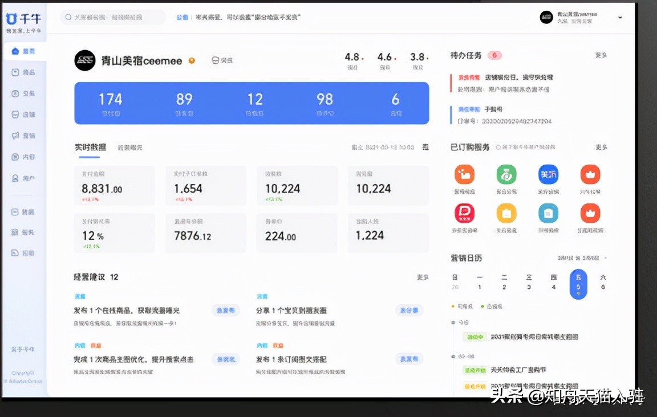
Task: Open the sidebar item with four-squares icon
Action: pyautogui.click(x=24, y=232)
